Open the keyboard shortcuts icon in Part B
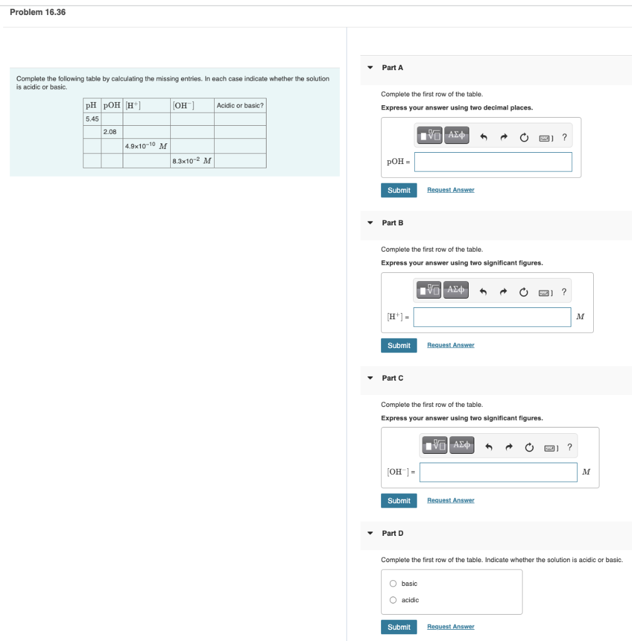The height and width of the screenshot is (641, 632). [544, 291]
